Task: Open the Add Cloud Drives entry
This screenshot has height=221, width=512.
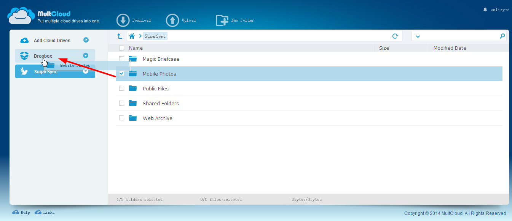Action: (x=52, y=40)
